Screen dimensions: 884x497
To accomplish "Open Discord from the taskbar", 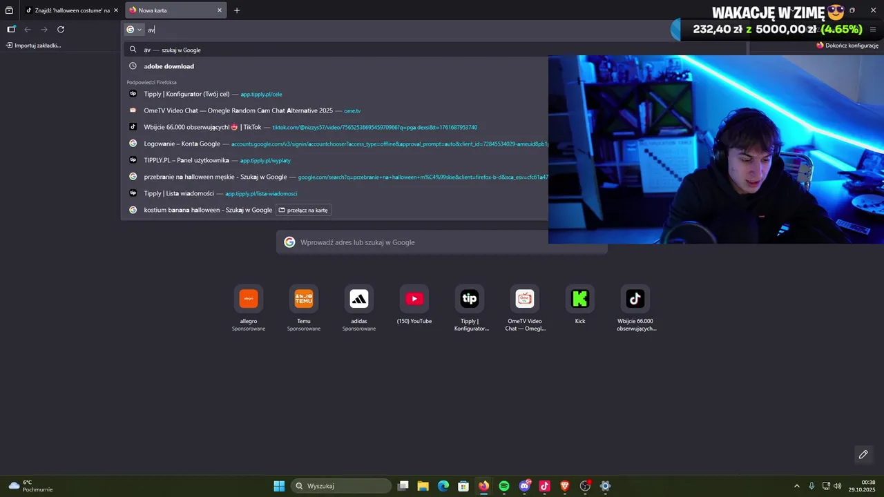I will point(524,486).
